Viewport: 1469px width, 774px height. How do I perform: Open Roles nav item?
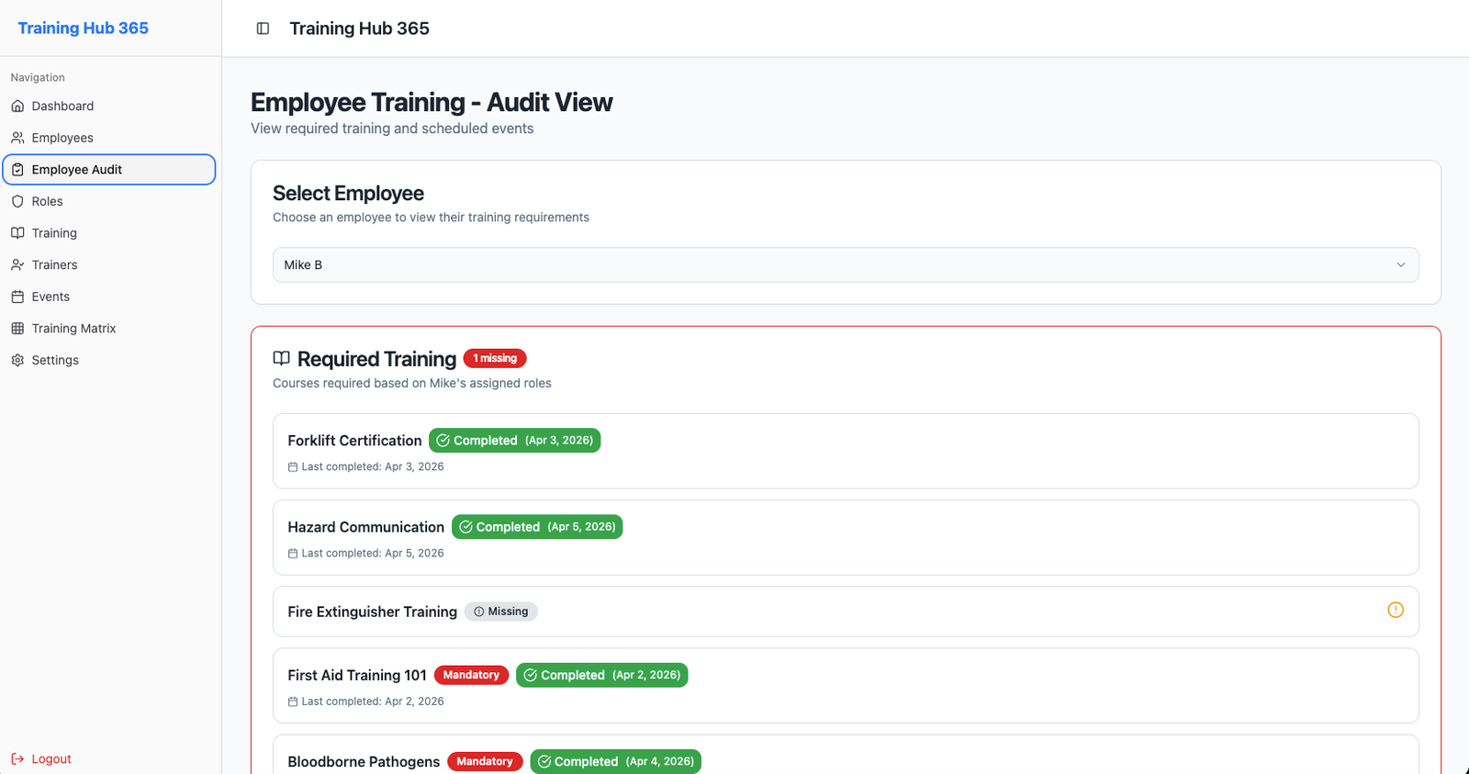pos(109,201)
